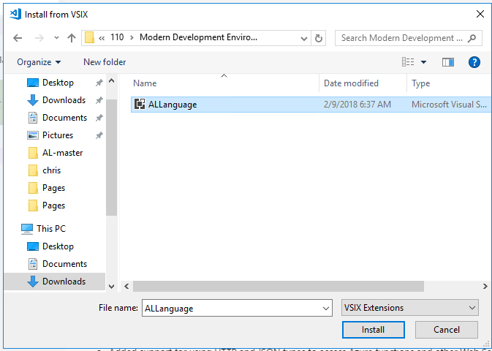Image resolution: width=492 pixels, height=351 pixels.
Task: Click horizontal scrollbar left arrow
Action: pos(126,287)
